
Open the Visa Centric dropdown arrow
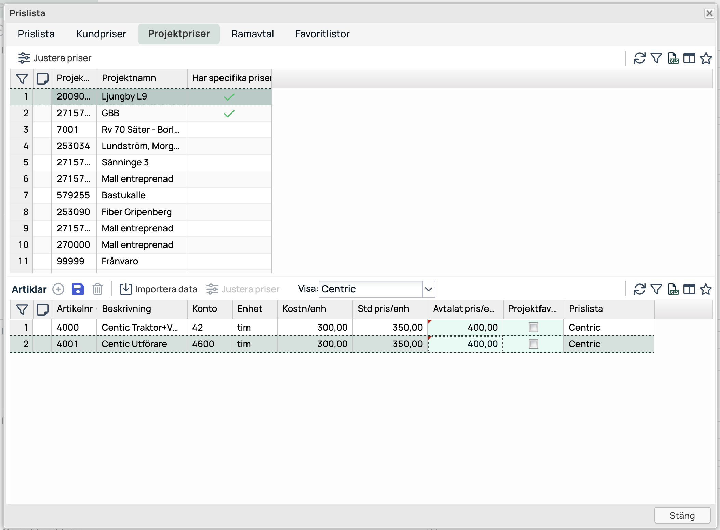[x=428, y=289]
